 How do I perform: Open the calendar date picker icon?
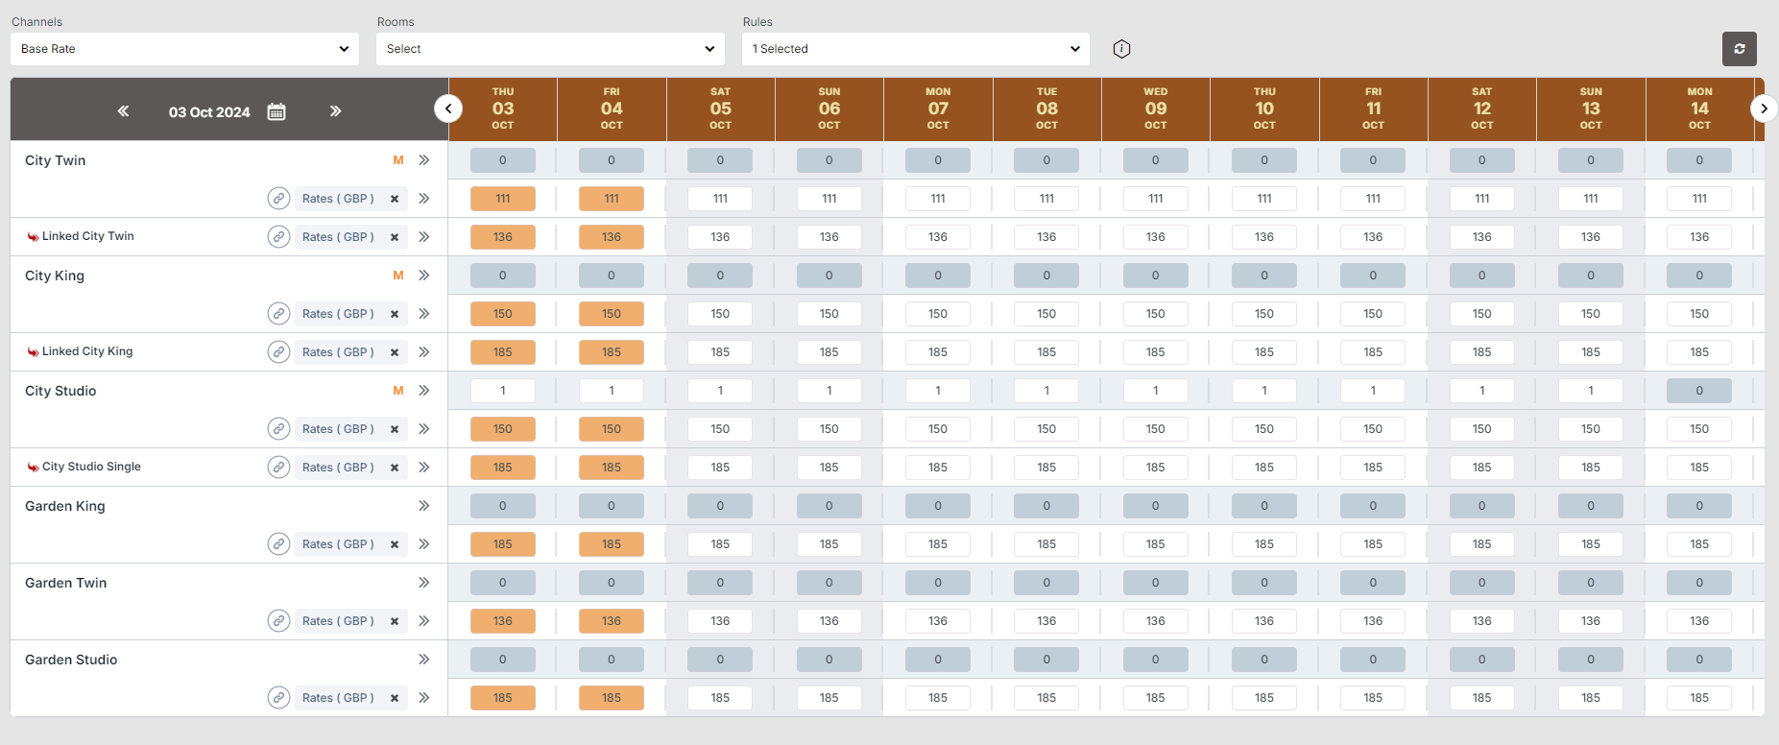point(276,111)
